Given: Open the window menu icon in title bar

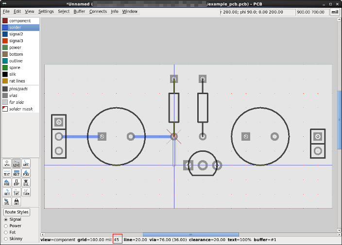Looking at the screenshot, I should pos(4,4).
